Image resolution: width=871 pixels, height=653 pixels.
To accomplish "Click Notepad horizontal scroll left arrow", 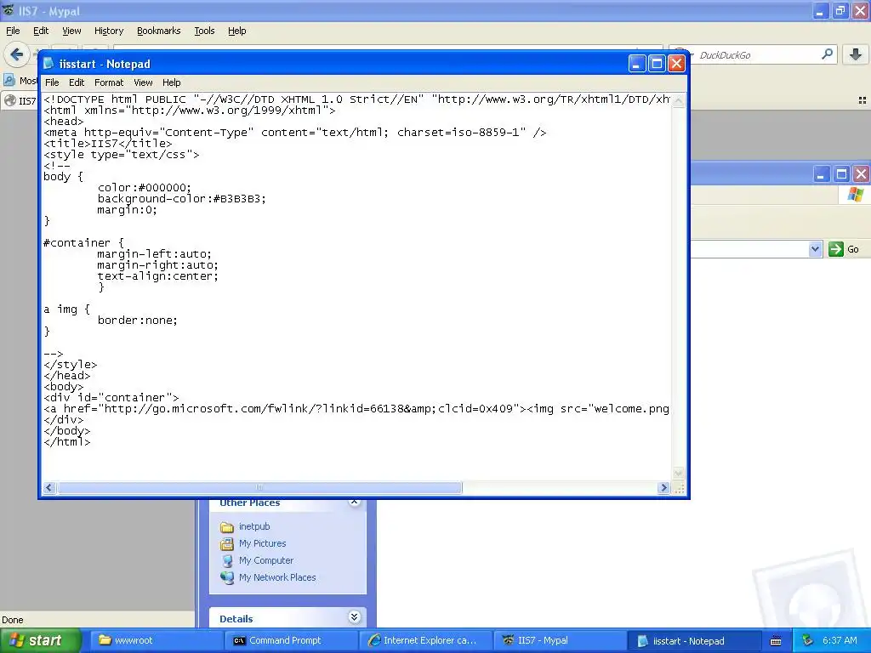I will pyautogui.click(x=48, y=487).
